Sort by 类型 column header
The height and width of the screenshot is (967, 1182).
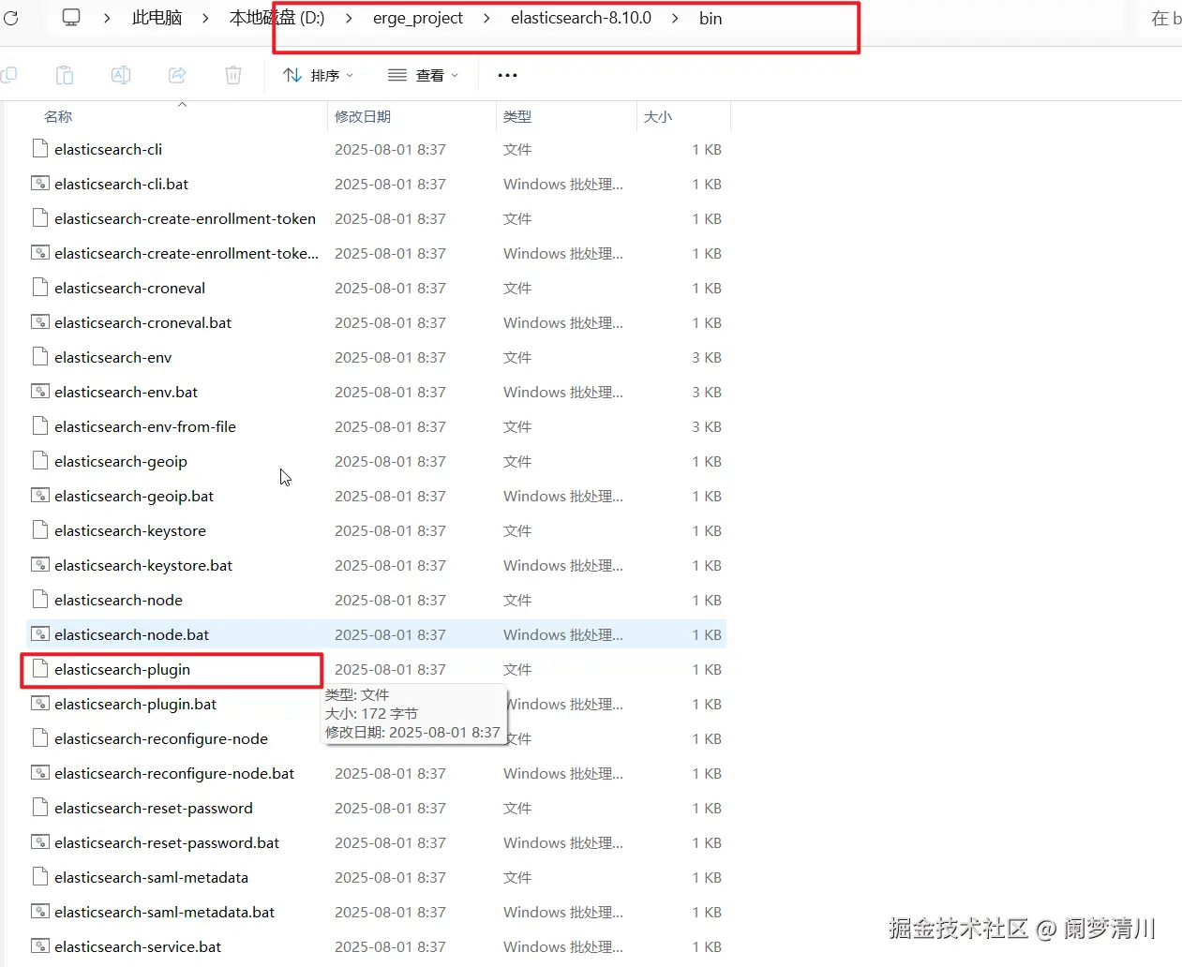click(517, 116)
